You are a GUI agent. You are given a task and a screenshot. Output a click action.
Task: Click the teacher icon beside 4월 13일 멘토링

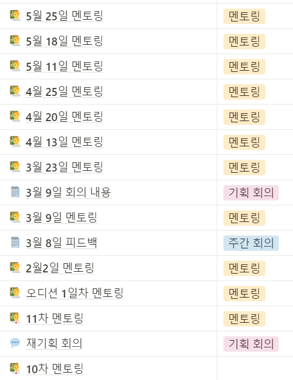15,141
